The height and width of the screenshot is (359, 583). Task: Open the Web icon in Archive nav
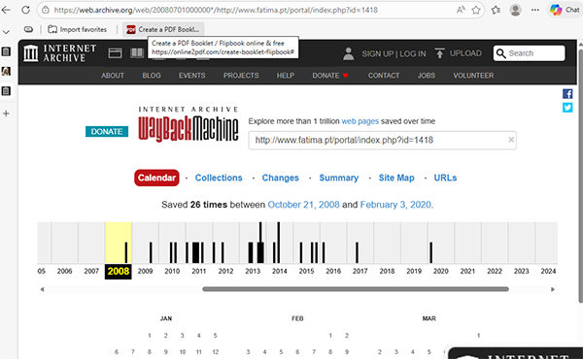(115, 53)
